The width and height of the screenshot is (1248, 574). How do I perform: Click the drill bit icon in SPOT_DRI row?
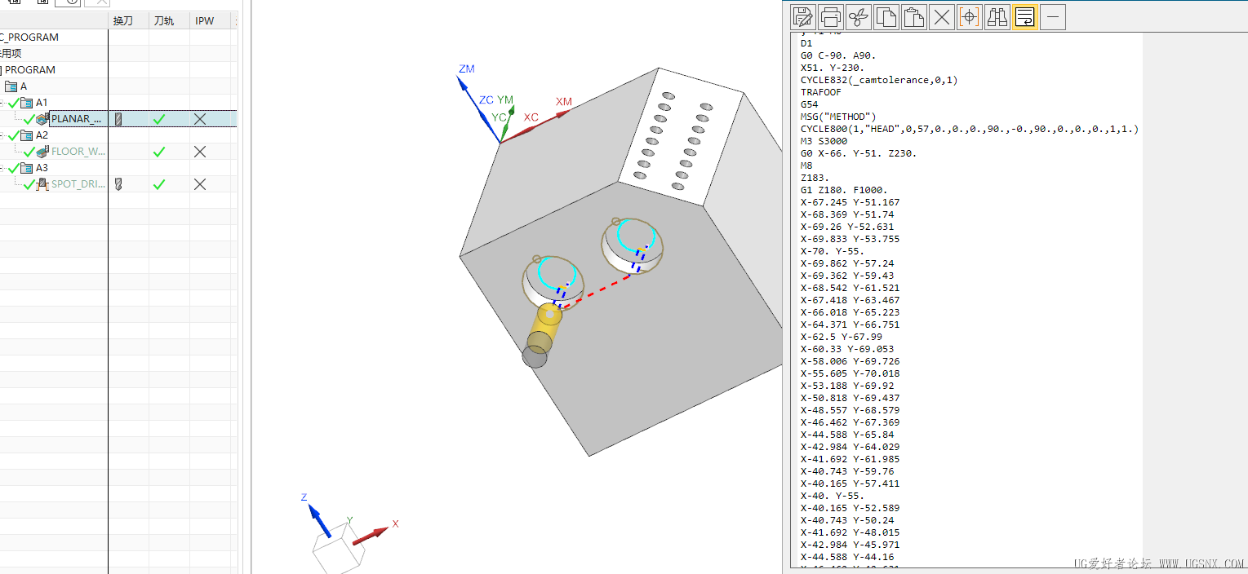pos(118,184)
